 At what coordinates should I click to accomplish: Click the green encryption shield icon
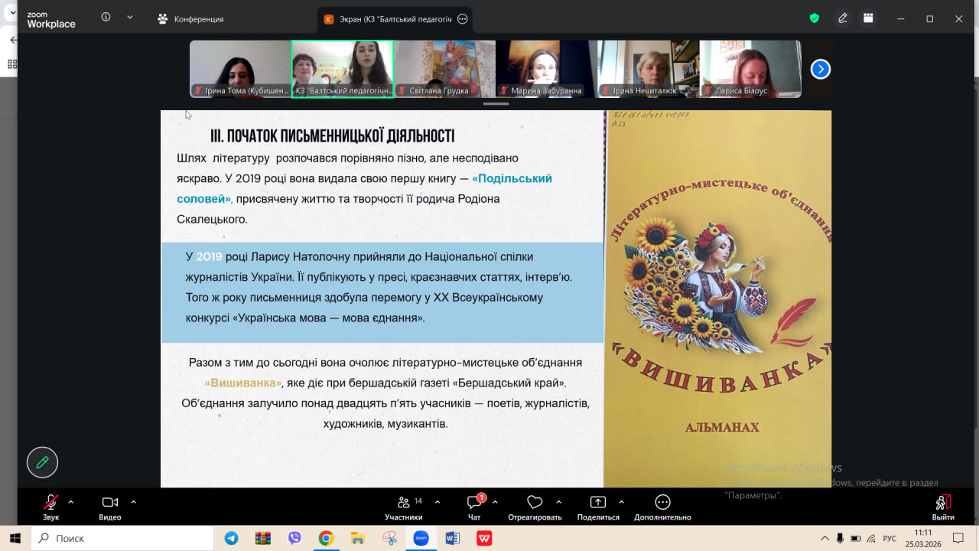coord(815,18)
